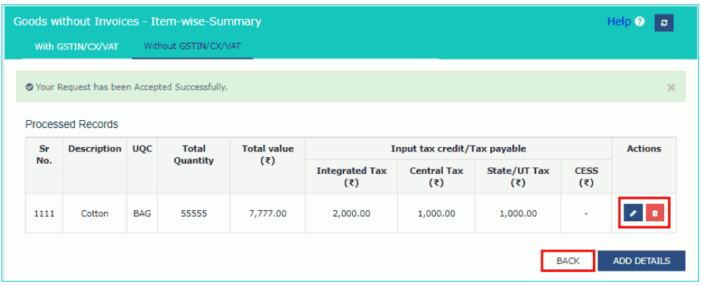Click the BAG unit cell
The height and width of the screenshot is (286, 702).
point(142,213)
